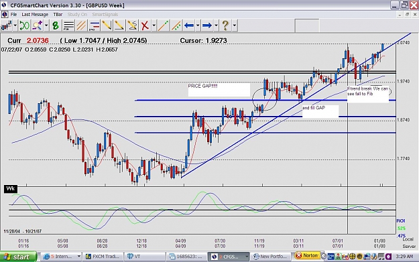Click the tray expand arrow after Norton

(x=324, y=257)
